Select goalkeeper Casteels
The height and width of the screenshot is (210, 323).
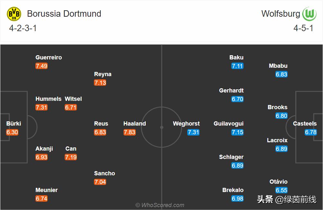coord(305,124)
